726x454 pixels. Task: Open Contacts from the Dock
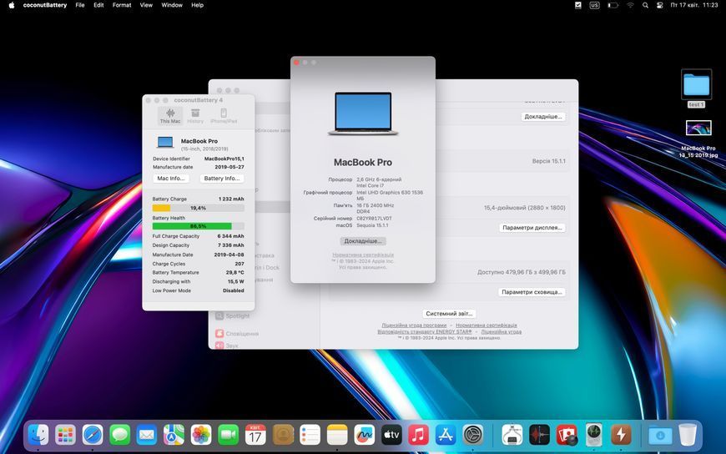[283, 435]
